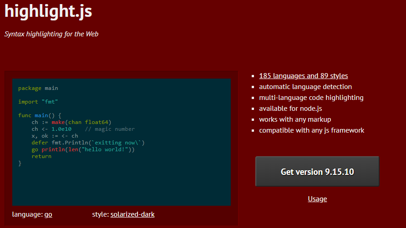Image resolution: width=406 pixels, height=228 pixels.
Task: Click 'make(chan float64)' in the code
Action: pos(81,122)
